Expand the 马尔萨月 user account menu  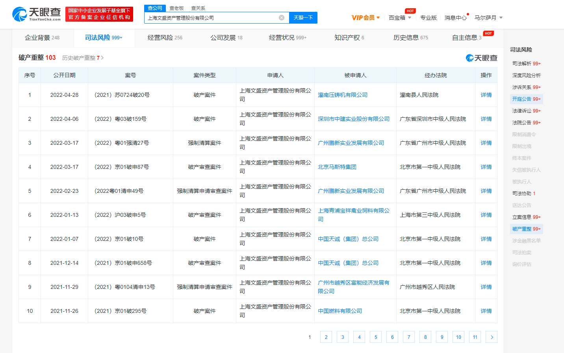click(488, 18)
